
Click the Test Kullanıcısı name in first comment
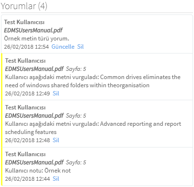(x=24, y=22)
